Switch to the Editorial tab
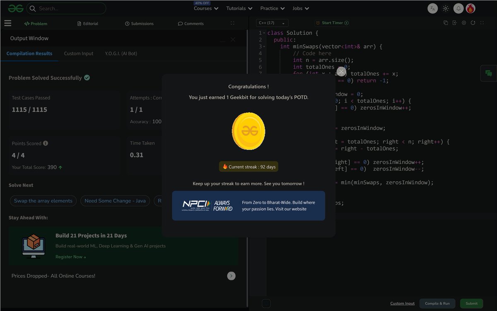Screen dimensions: 497x311 pyautogui.click(x=88, y=24)
